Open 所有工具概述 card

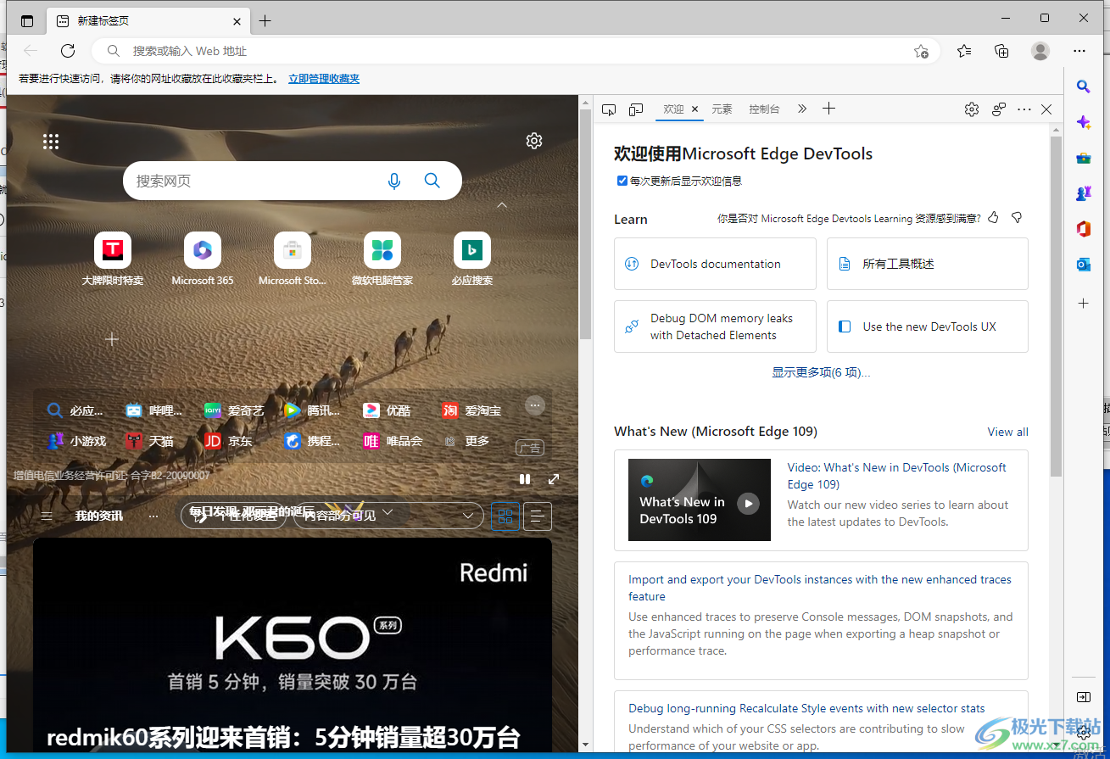928,264
